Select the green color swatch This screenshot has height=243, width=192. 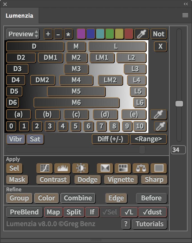pyautogui.click(x=110, y=34)
